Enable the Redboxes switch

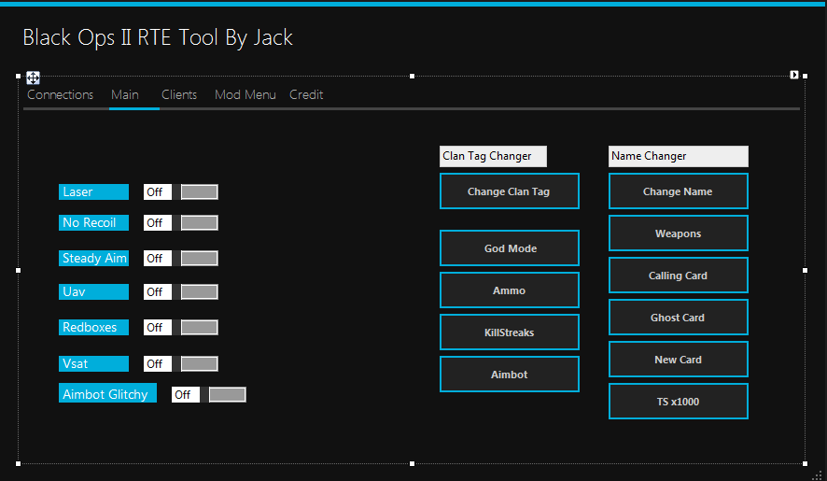click(180, 327)
